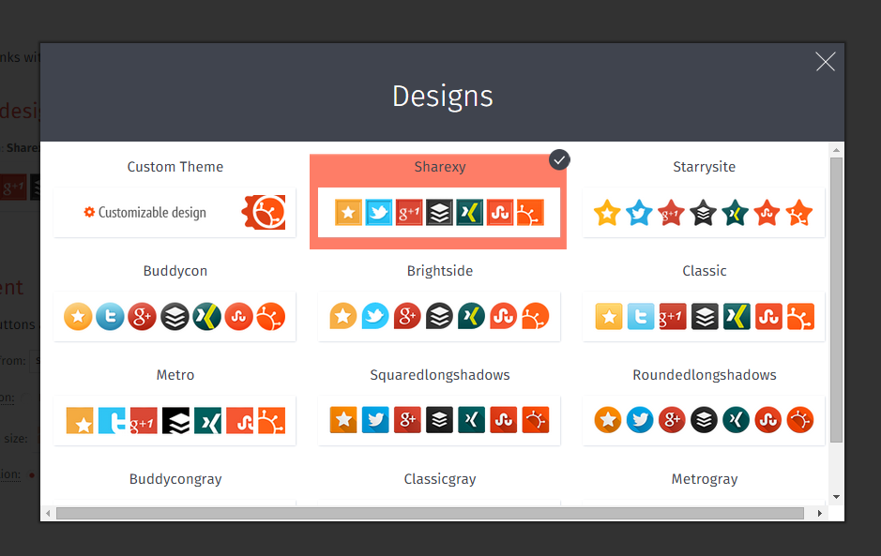Select the Custom Theme heading
881x556 pixels.
tap(175, 167)
